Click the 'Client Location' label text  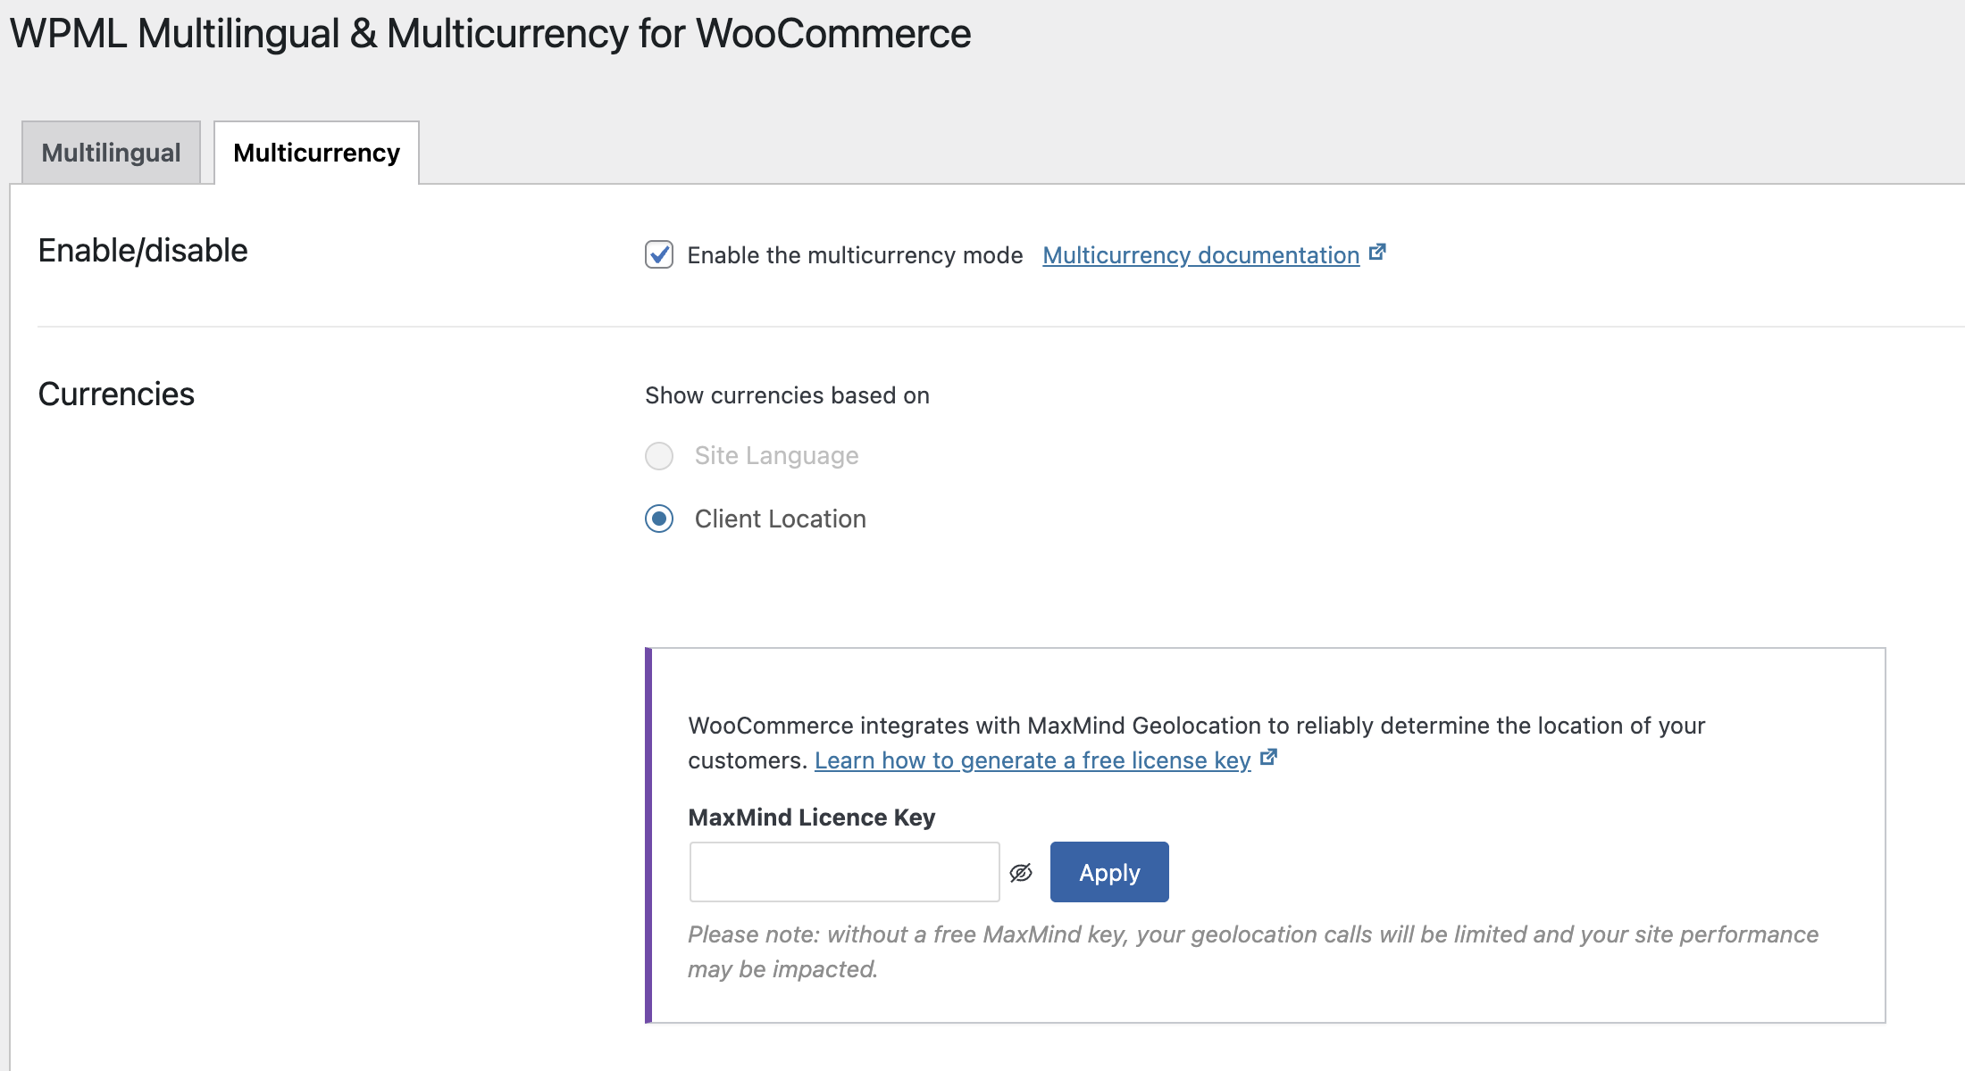pyautogui.click(x=780, y=519)
